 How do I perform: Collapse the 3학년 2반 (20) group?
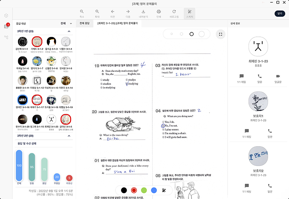[69, 136]
